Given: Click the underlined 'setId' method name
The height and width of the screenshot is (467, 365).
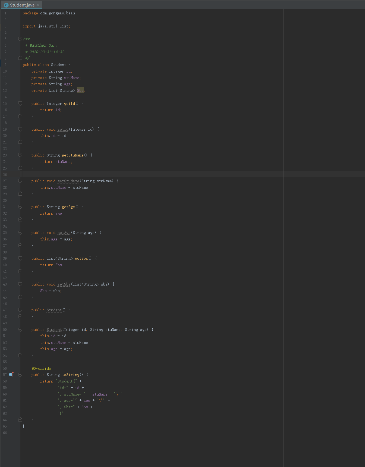Looking at the screenshot, I should [x=63, y=129].
